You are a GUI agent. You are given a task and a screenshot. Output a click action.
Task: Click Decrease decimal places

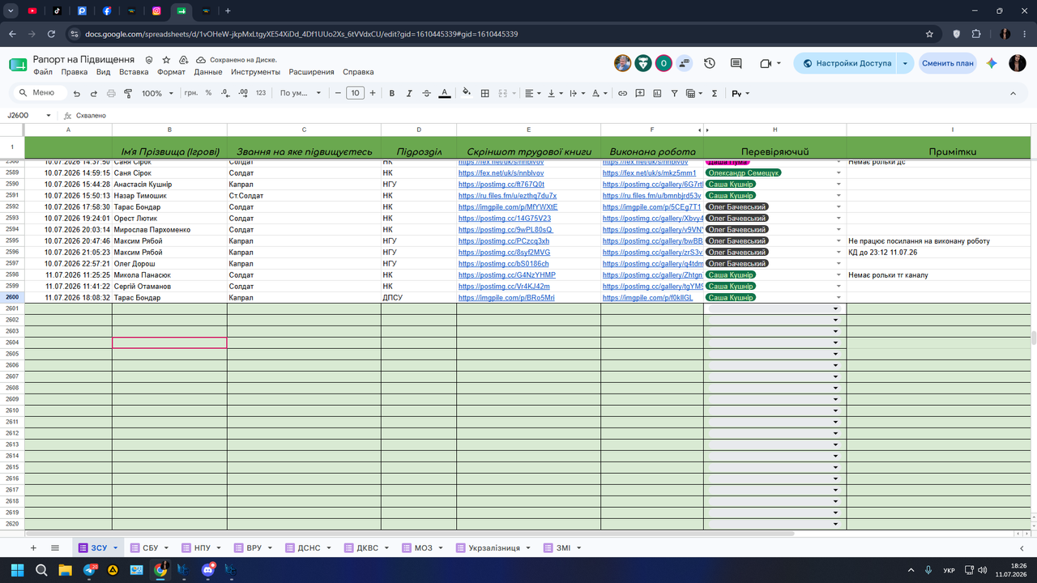pyautogui.click(x=226, y=93)
